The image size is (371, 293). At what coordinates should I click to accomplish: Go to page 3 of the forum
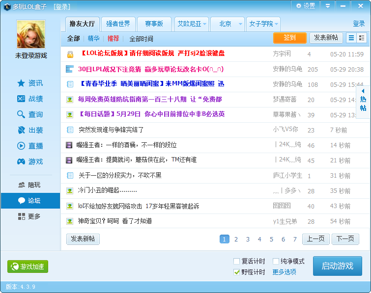tap(248, 239)
